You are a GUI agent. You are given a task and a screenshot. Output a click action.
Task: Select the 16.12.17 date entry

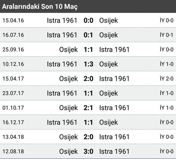[x=13, y=122]
